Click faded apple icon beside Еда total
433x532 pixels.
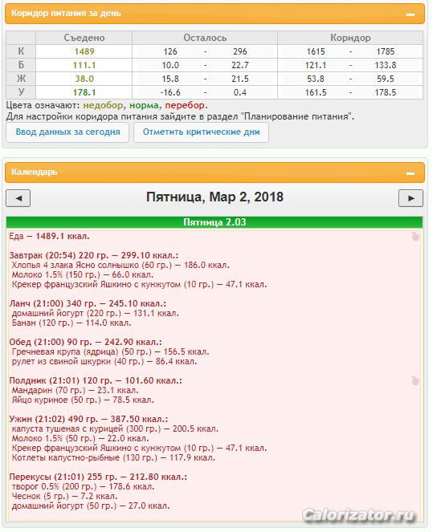415,236
